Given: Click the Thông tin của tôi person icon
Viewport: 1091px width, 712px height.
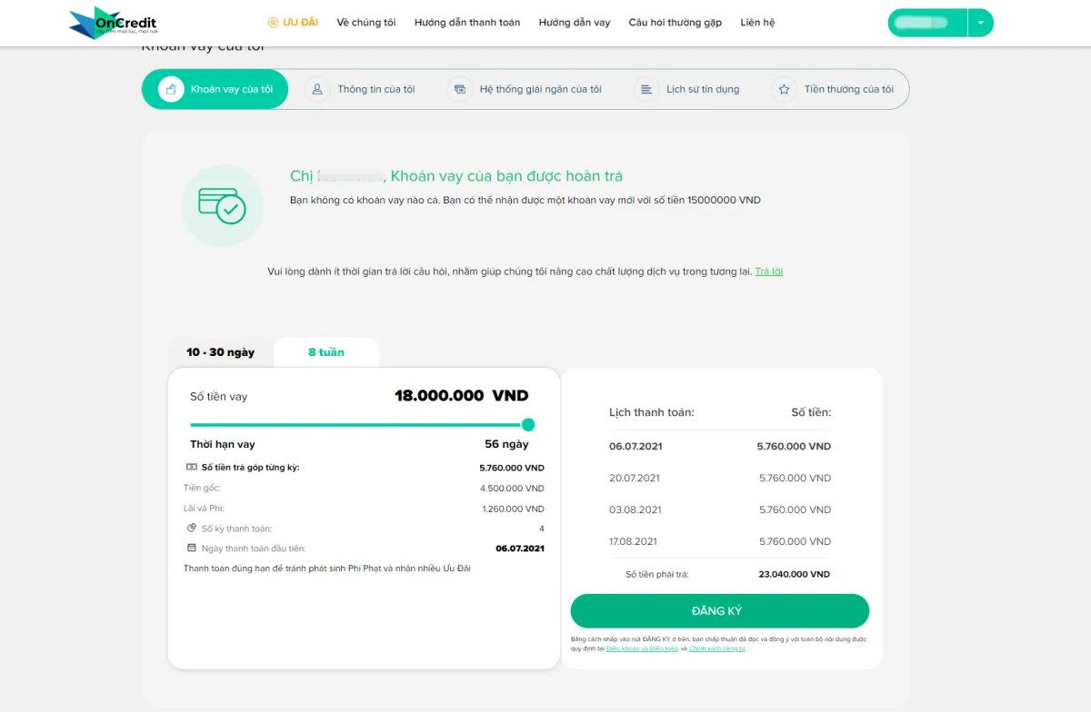Looking at the screenshot, I should pyautogui.click(x=317, y=89).
